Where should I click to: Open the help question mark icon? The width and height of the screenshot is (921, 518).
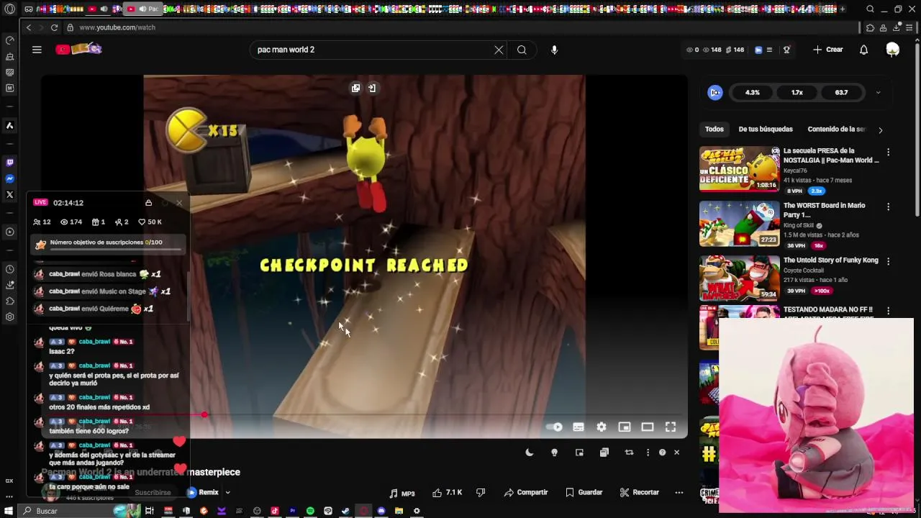[662, 453]
